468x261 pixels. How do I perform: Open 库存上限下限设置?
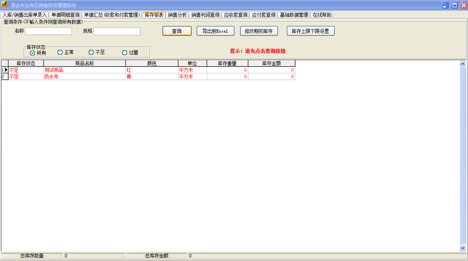click(x=311, y=31)
